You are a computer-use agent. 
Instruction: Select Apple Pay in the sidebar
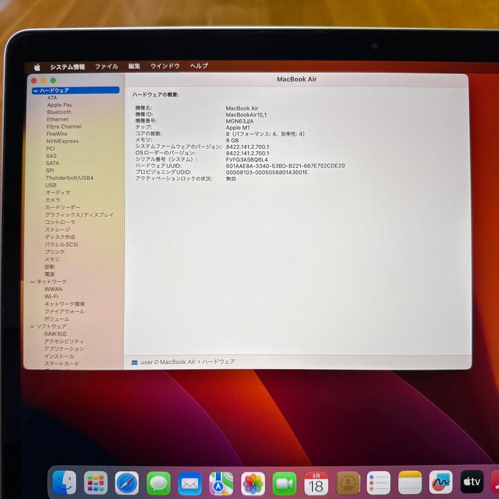click(x=60, y=105)
